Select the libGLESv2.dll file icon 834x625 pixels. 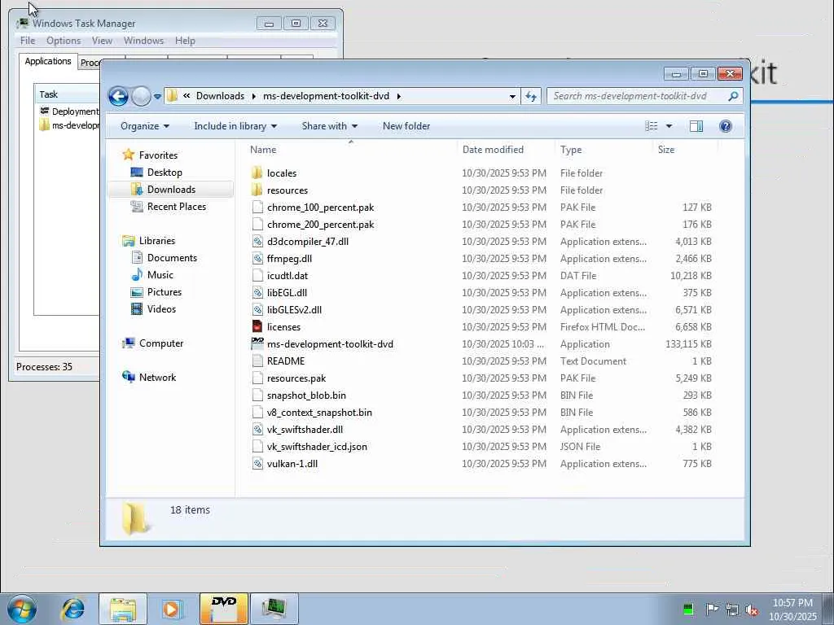pos(257,310)
